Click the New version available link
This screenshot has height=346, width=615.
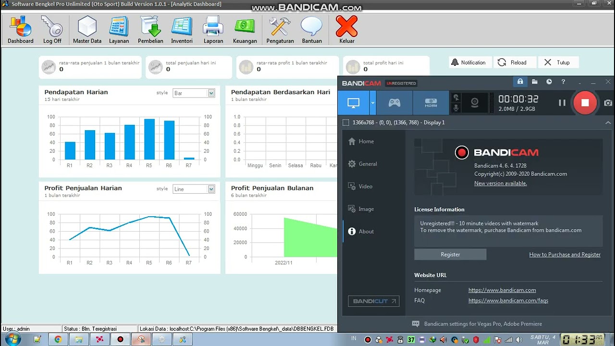pyautogui.click(x=500, y=183)
